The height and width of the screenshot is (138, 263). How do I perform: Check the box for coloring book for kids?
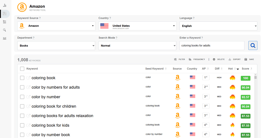tap(22, 125)
